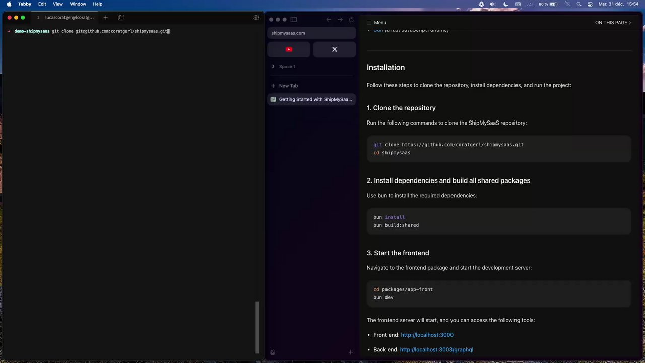Click the Tabby terminal scrollbar thumb
Image resolution: width=645 pixels, height=363 pixels.
tap(257, 328)
